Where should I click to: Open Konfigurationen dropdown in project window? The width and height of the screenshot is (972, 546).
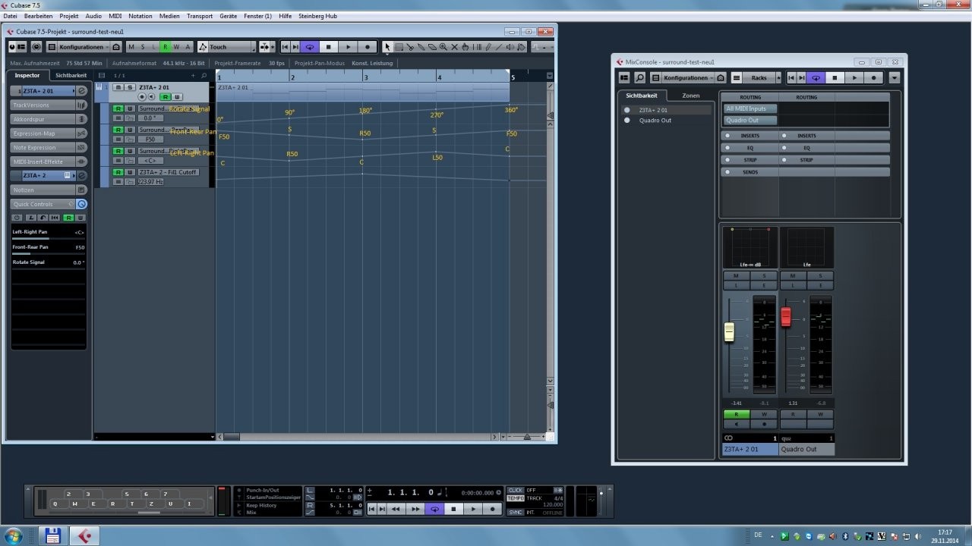coord(81,47)
